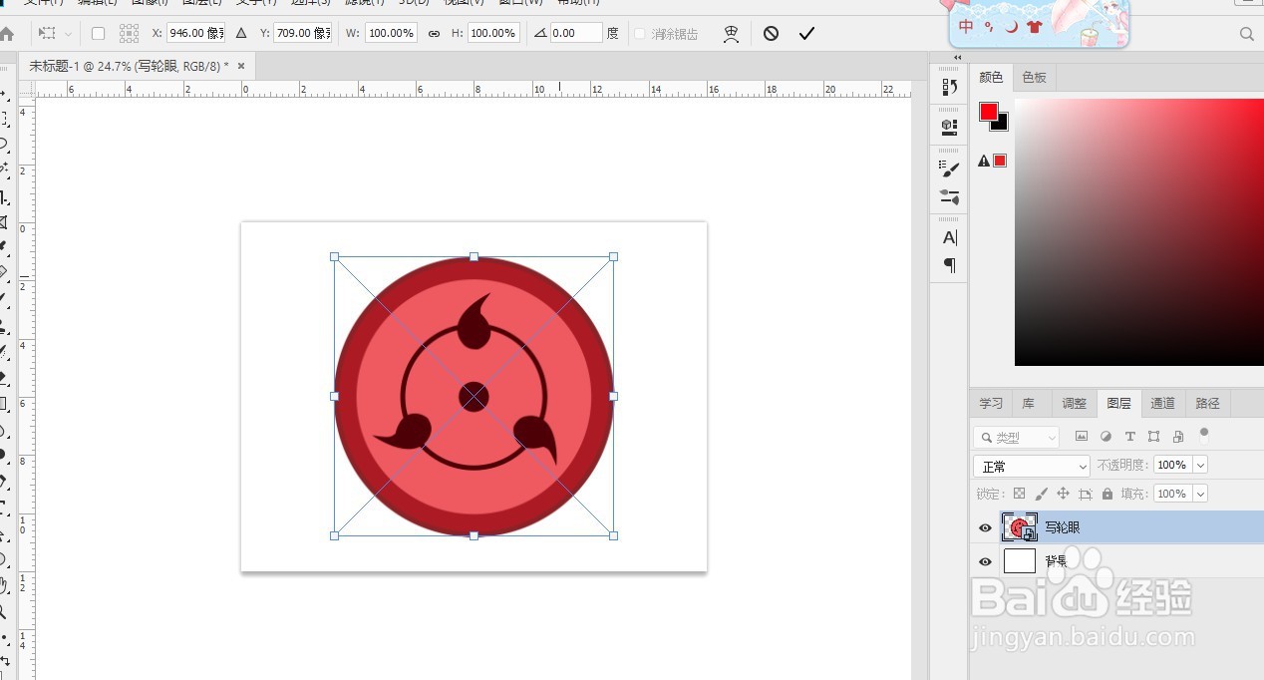Viewport: 1264px width, 680px height.
Task: Filter layers by shape layers icon
Action: (1153, 437)
